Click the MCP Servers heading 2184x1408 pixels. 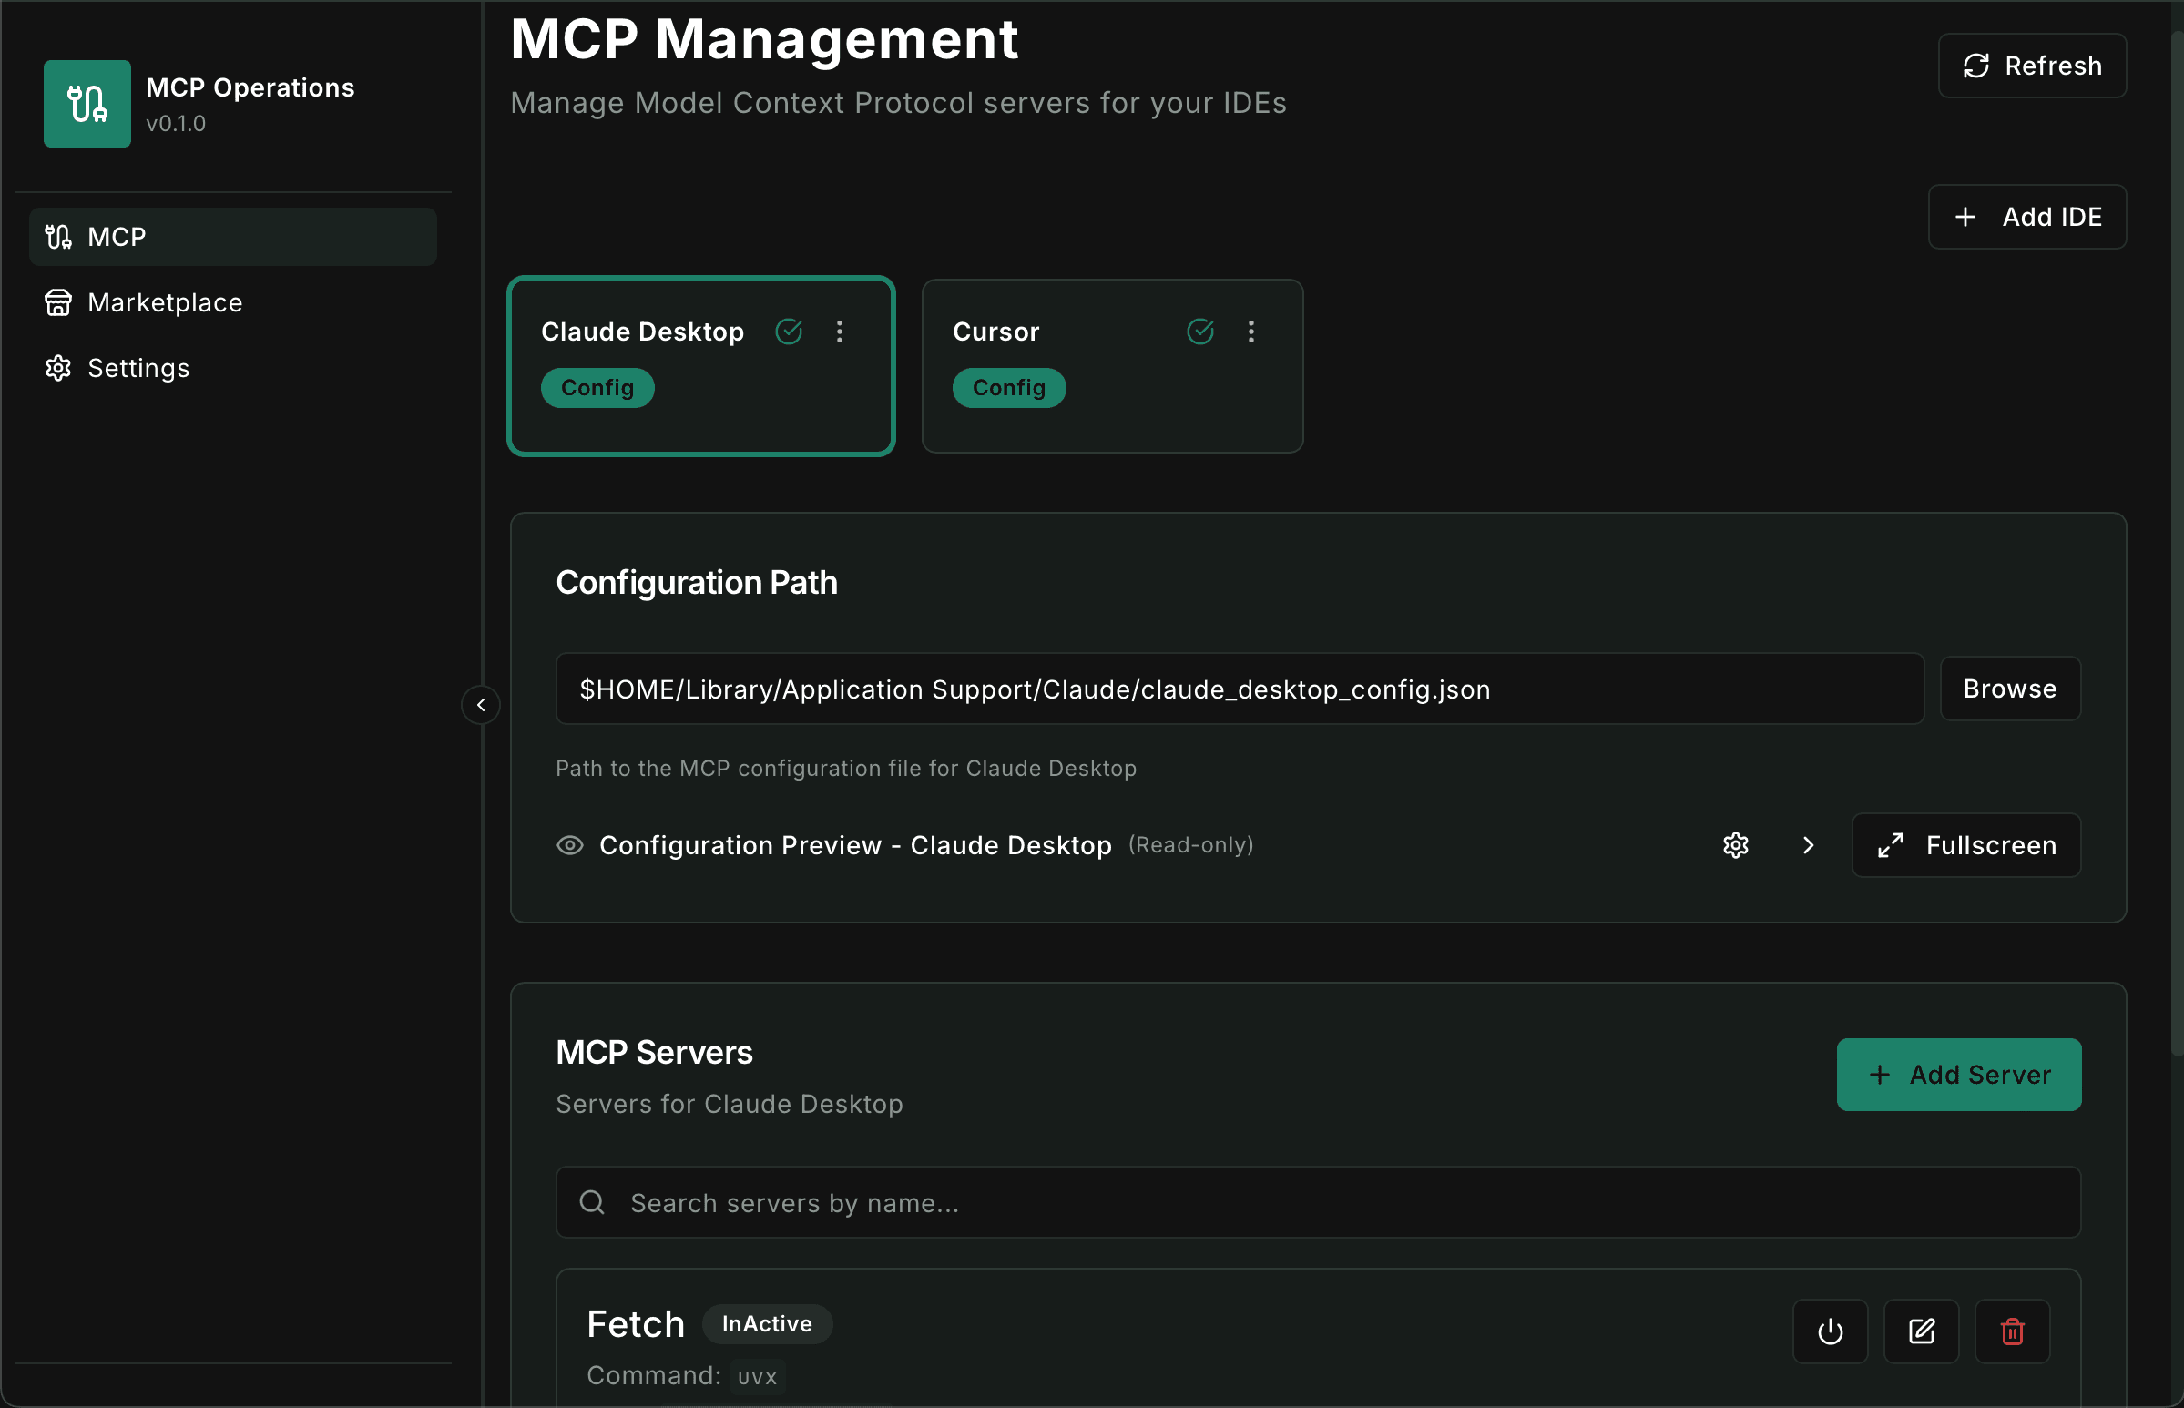[x=655, y=1052]
